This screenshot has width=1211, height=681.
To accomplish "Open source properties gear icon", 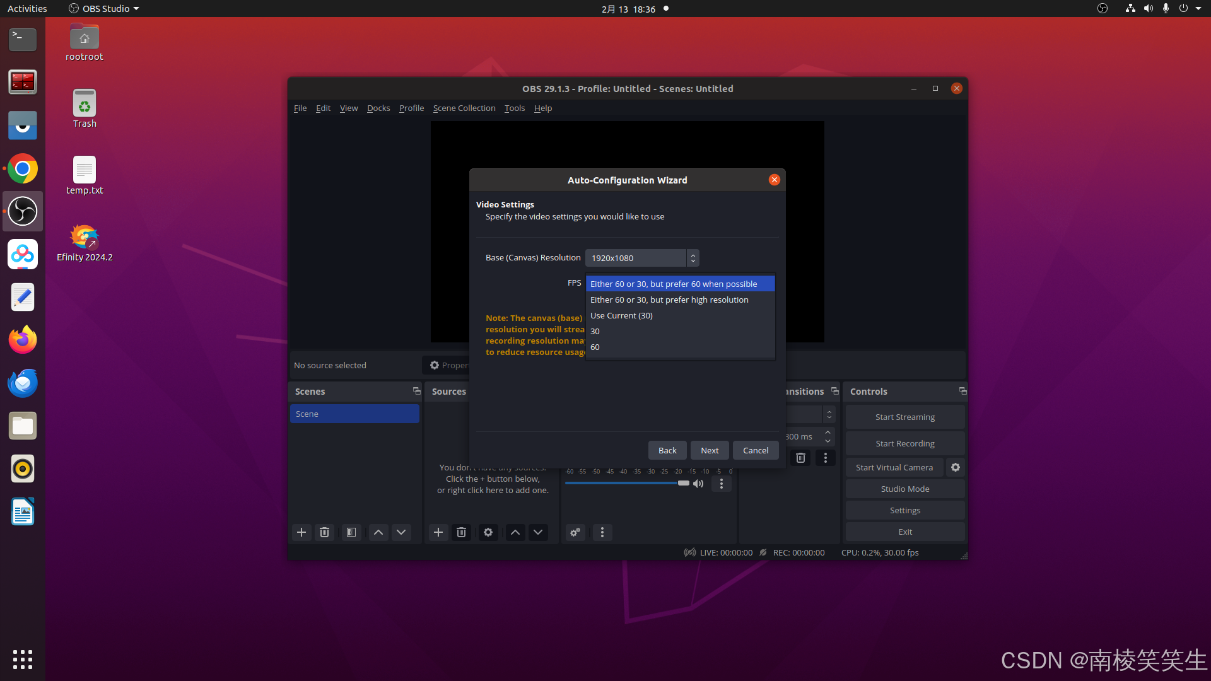I will pos(488,532).
